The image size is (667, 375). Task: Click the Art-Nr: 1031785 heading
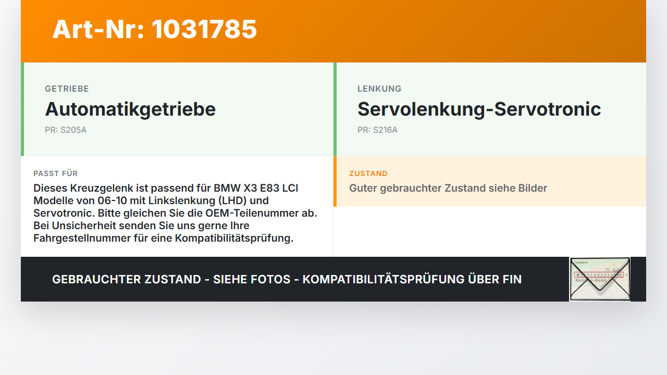(x=155, y=29)
